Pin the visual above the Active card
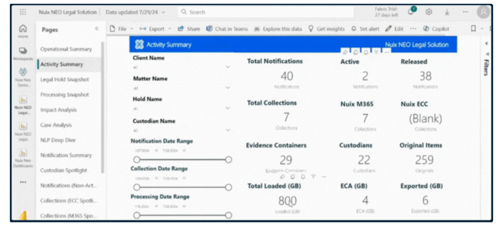503x226 pixels. [345, 52]
